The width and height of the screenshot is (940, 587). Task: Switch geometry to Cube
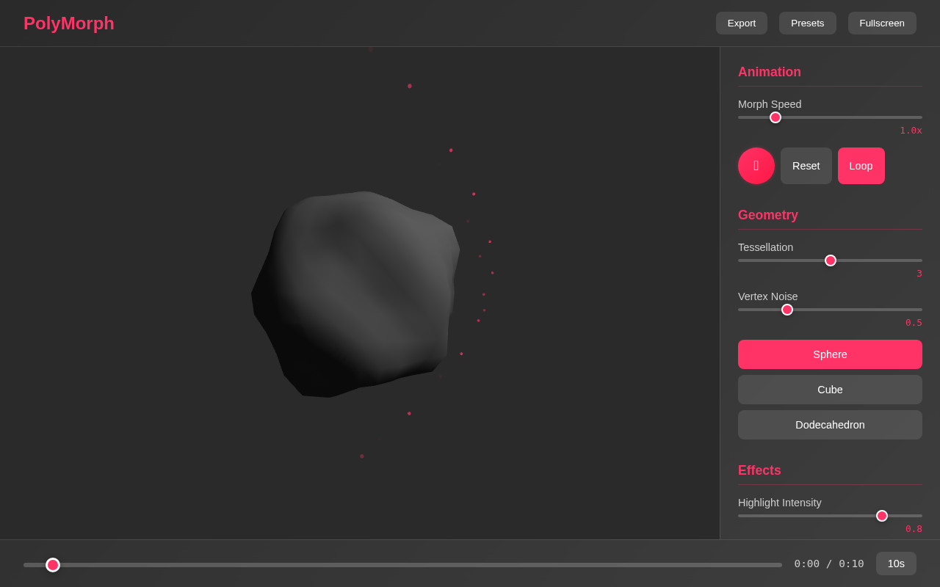830,390
